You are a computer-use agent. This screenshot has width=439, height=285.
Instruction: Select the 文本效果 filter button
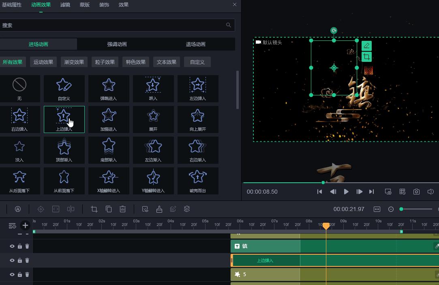tap(166, 62)
